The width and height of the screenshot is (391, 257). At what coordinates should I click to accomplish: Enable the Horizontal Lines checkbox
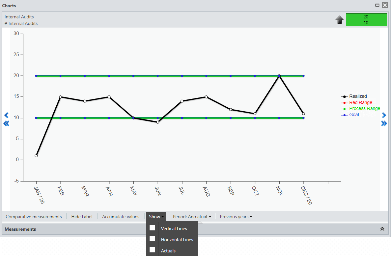pos(153,239)
